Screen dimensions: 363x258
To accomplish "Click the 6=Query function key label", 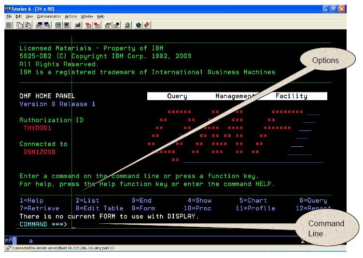I will pos(313,200).
